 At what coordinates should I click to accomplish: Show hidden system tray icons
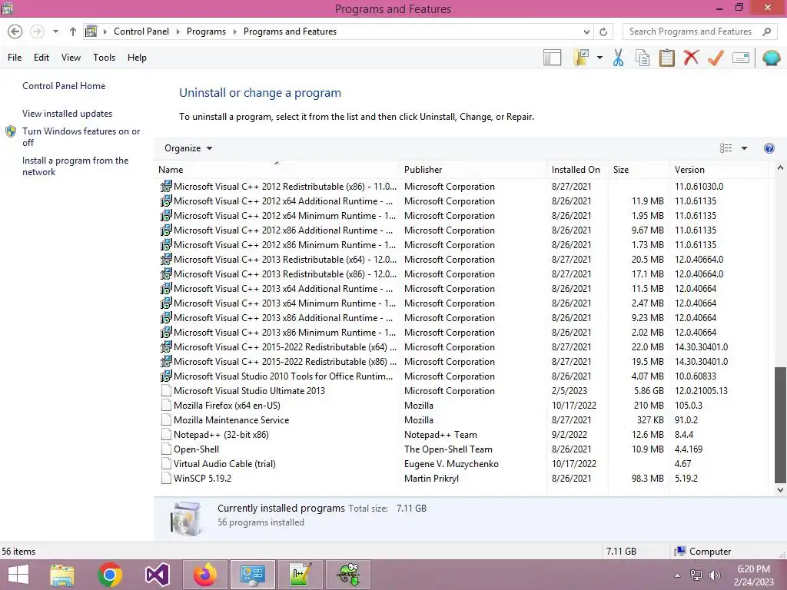click(677, 575)
